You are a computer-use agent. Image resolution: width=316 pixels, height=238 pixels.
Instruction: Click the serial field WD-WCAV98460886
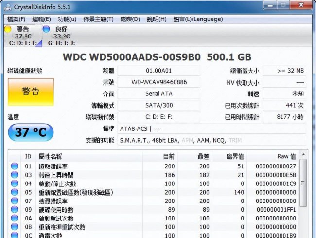[159, 82]
